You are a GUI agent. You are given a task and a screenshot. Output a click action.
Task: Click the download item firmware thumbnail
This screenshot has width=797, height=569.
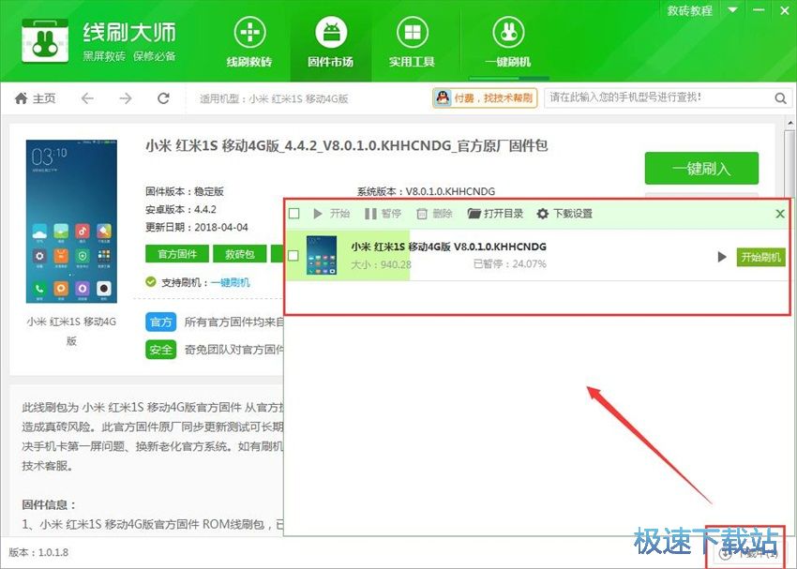pos(322,255)
